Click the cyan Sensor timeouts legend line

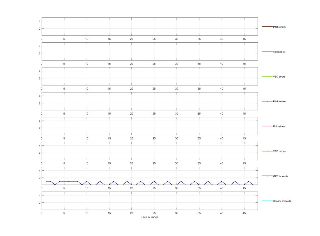(267, 201)
